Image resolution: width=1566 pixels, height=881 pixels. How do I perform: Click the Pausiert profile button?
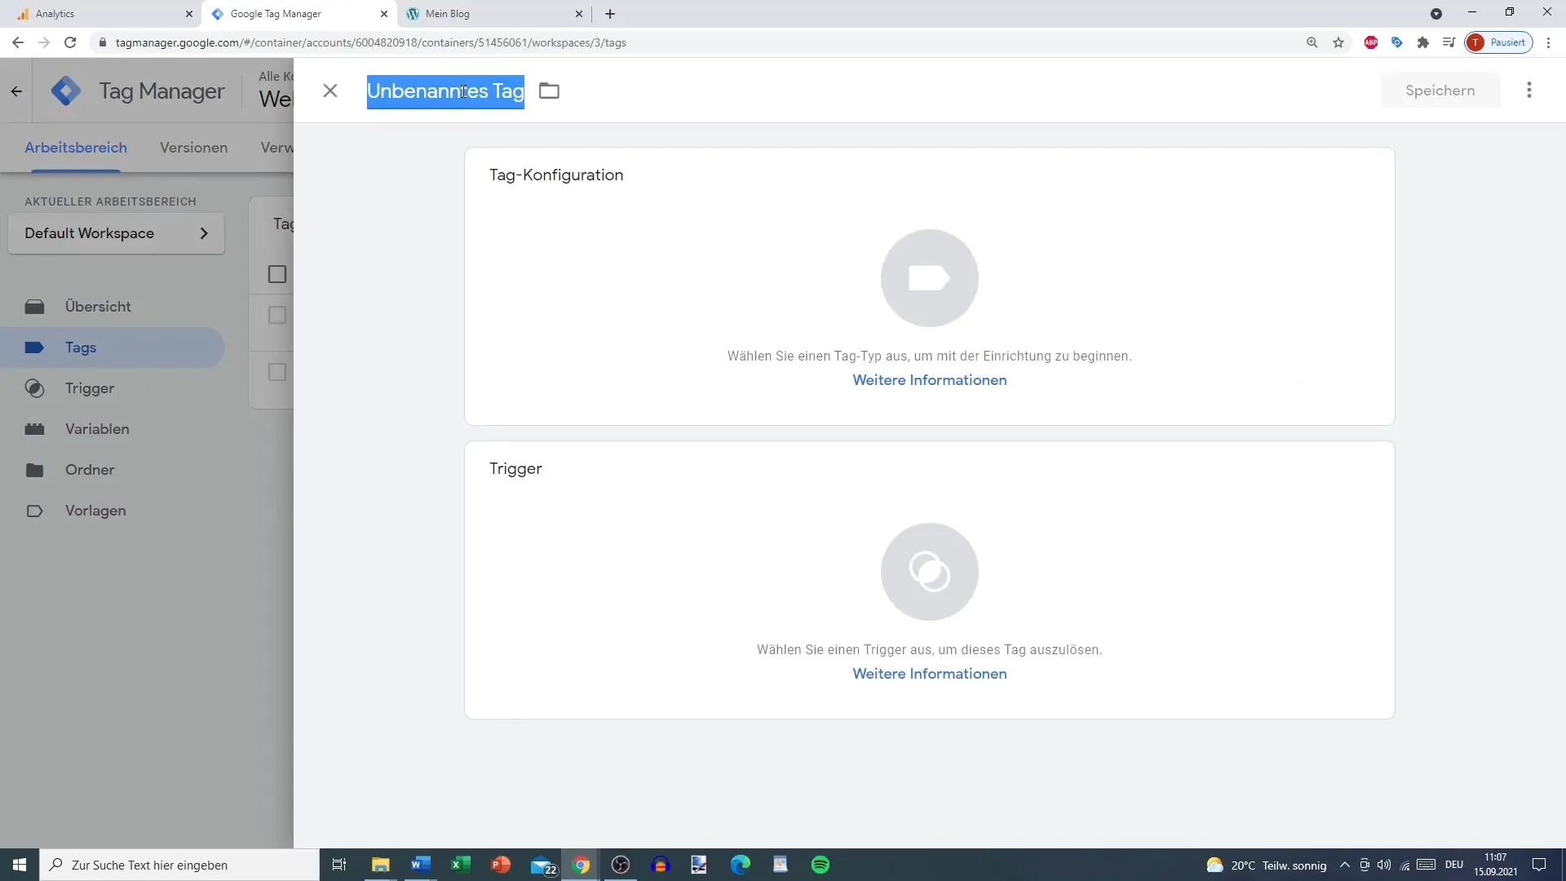point(1499,42)
